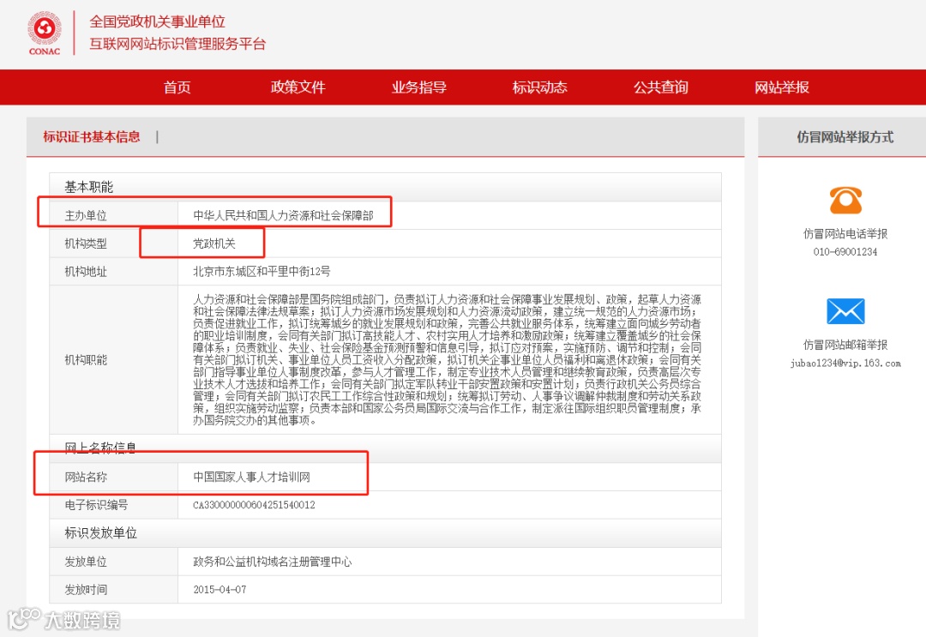Viewport: 926px width, 637px height.
Task: Click the orange telephone report icon
Action: [x=845, y=200]
